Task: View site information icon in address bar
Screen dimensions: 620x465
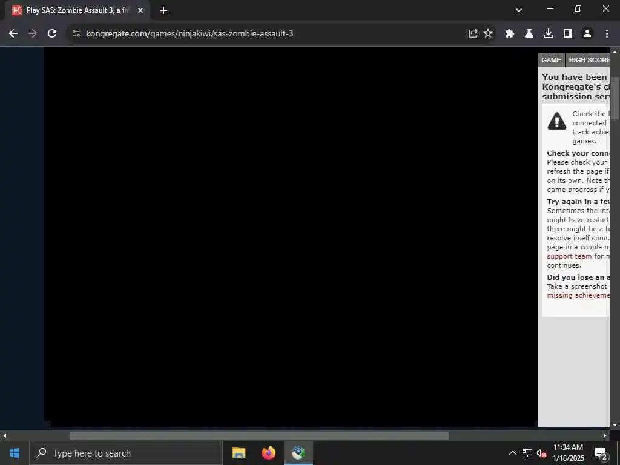Action: coord(76,34)
